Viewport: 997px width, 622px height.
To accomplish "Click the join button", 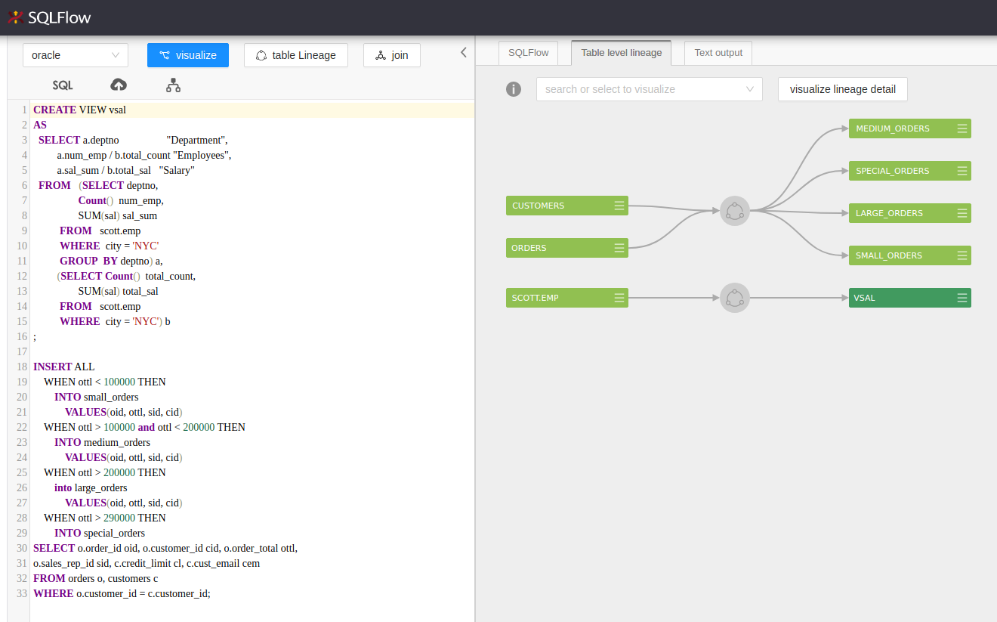I will [x=392, y=55].
